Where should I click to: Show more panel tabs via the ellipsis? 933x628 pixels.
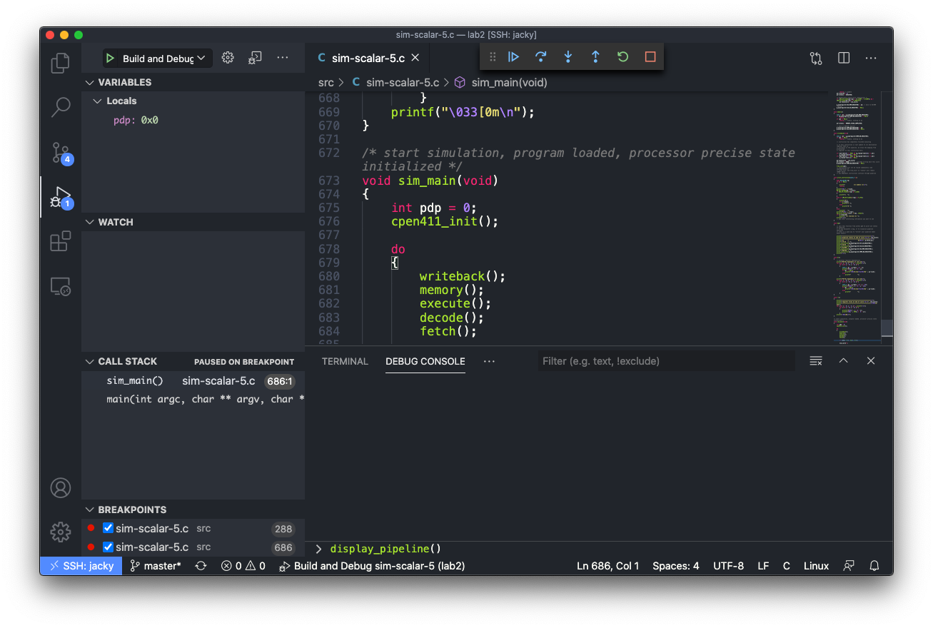point(489,361)
